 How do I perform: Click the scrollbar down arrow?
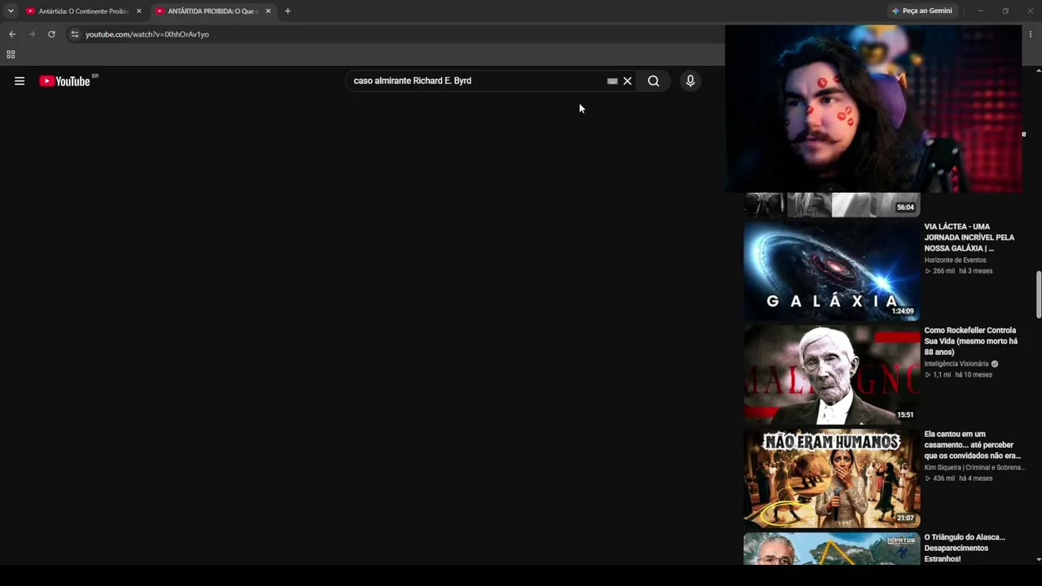[x=1038, y=560]
